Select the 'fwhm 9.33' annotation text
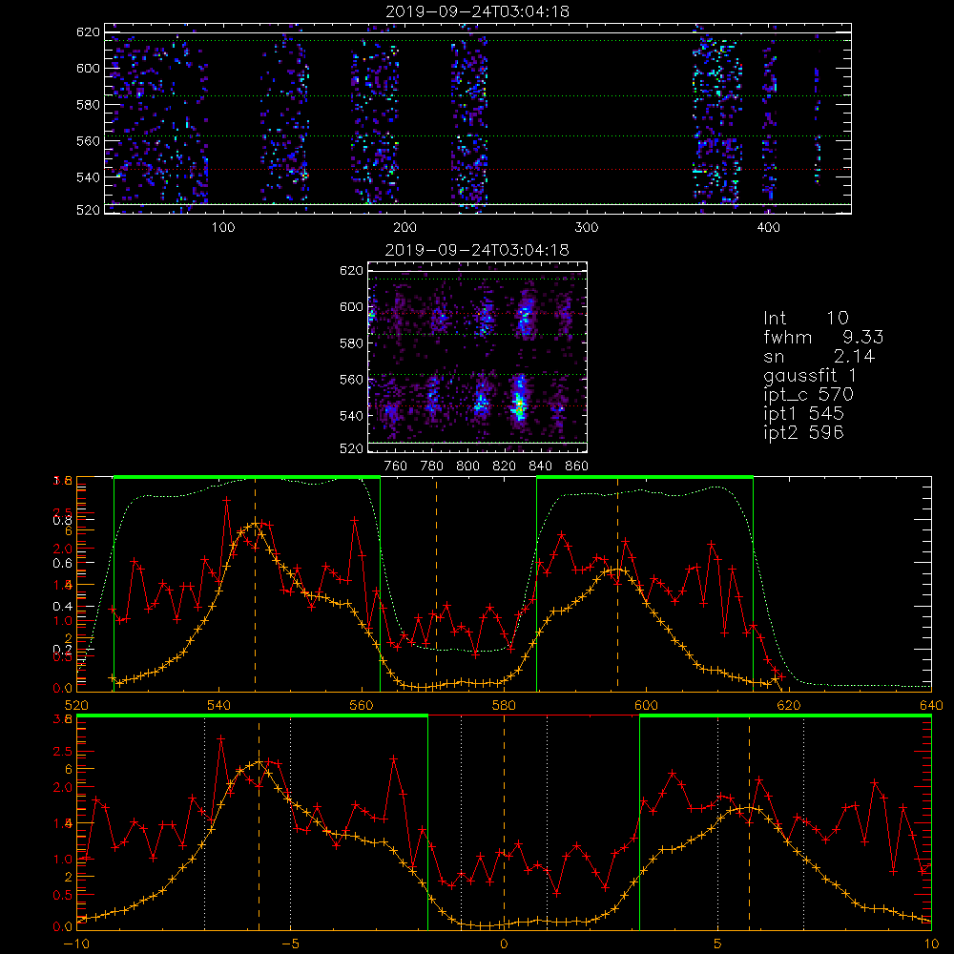The height and width of the screenshot is (954, 954). click(x=823, y=337)
